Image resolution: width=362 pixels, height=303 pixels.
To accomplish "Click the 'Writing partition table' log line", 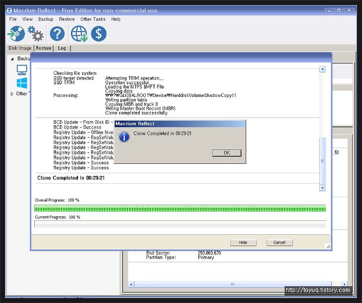I will coord(126,99).
